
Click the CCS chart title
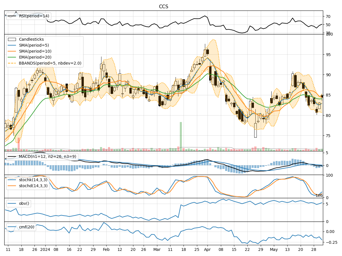click(163, 5)
